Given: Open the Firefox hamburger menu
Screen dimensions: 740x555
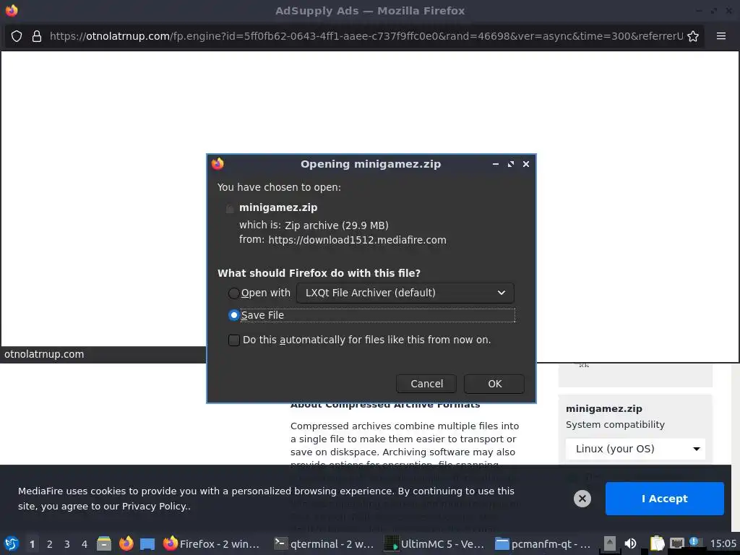Looking at the screenshot, I should [x=721, y=36].
